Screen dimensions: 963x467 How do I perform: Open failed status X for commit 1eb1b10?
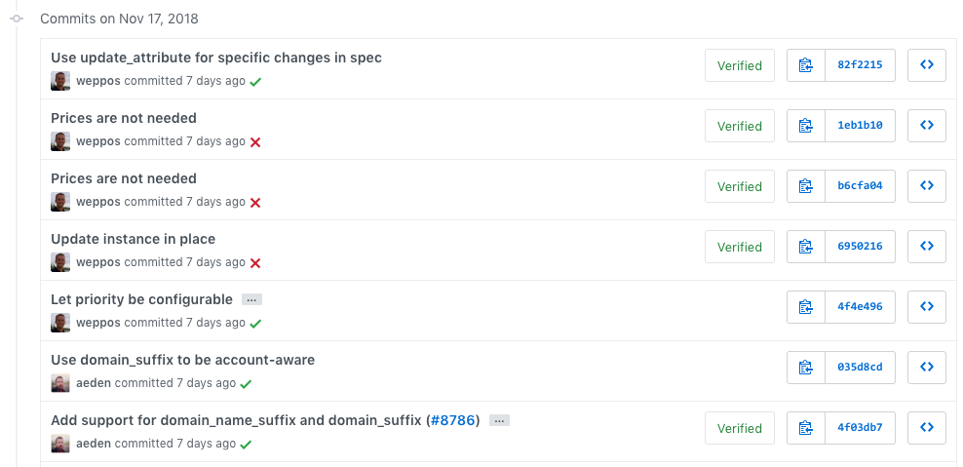(255, 142)
